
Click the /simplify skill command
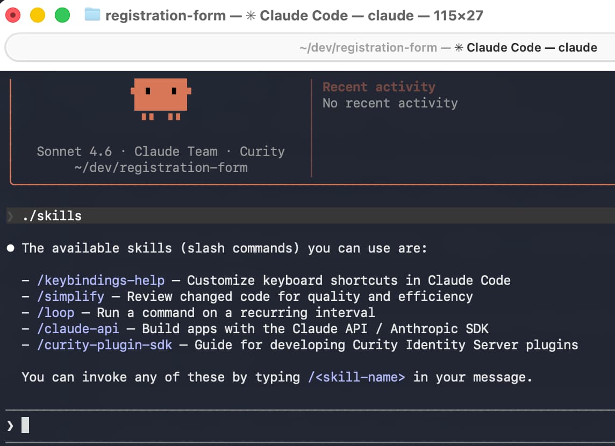coord(70,296)
